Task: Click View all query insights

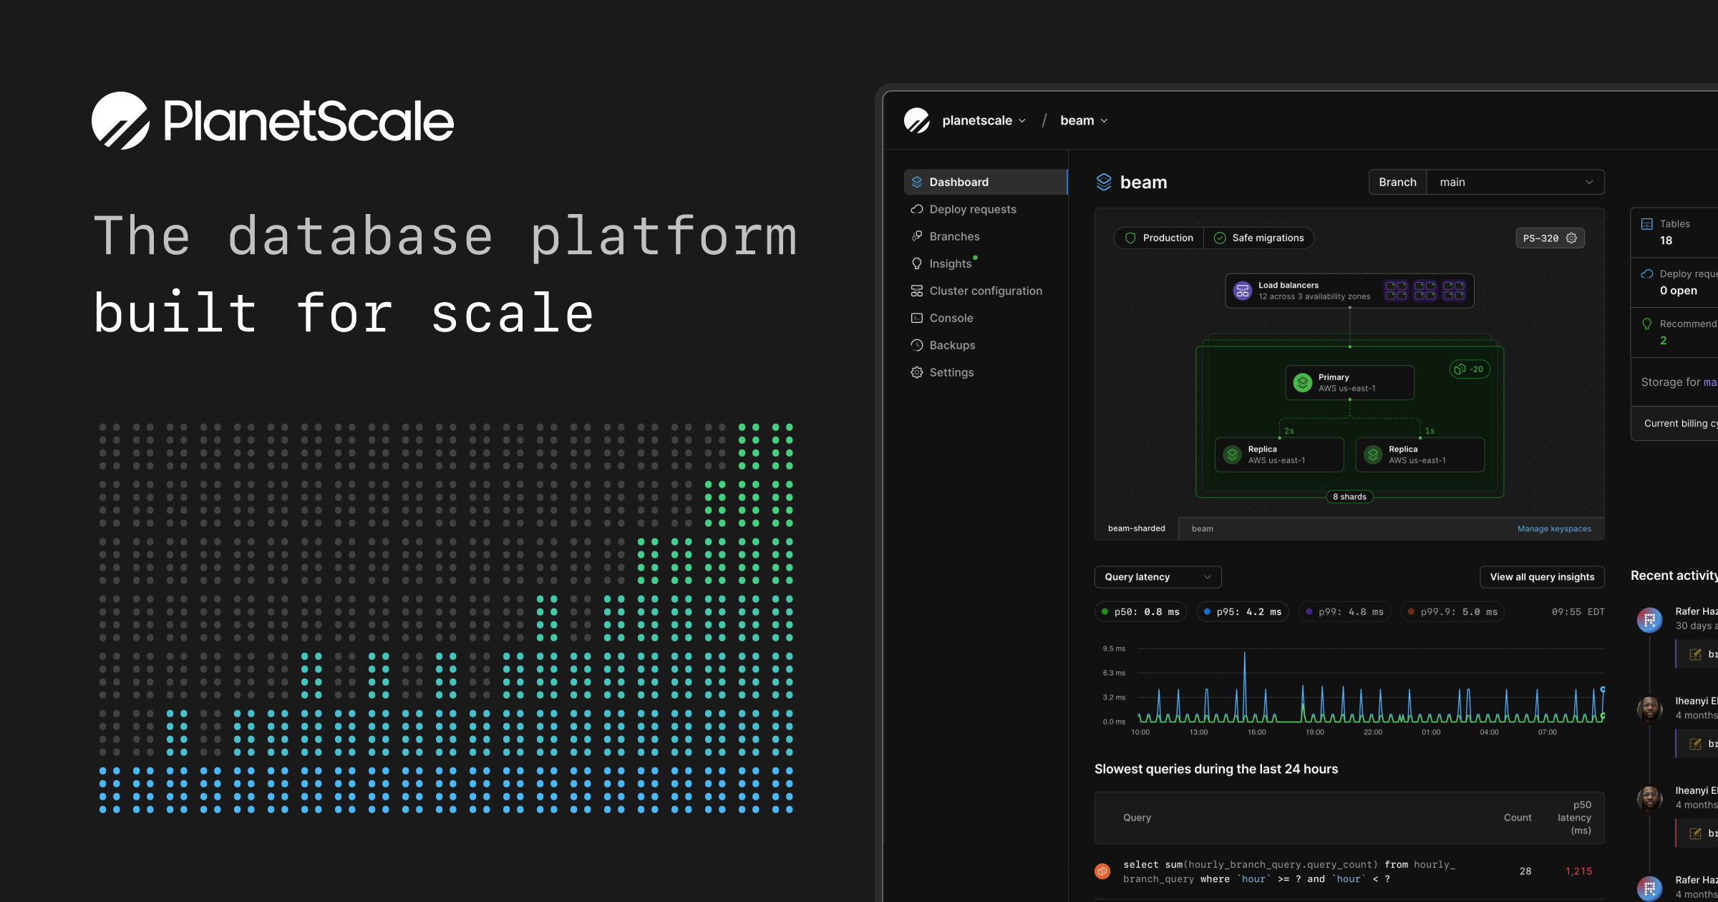Action: pos(1542,577)
